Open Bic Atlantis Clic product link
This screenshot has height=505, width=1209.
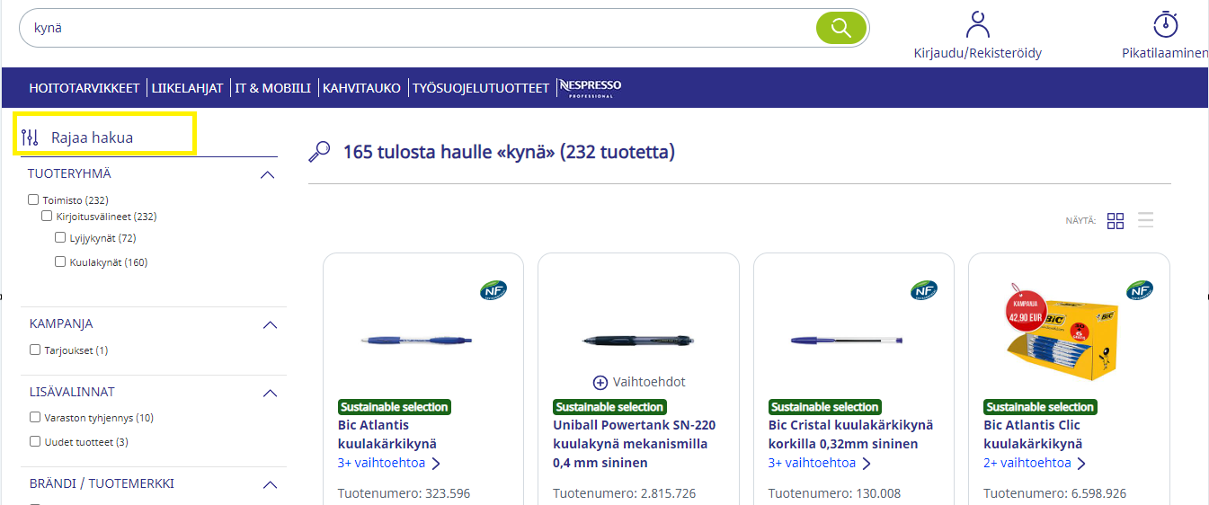coord(1033,434)
